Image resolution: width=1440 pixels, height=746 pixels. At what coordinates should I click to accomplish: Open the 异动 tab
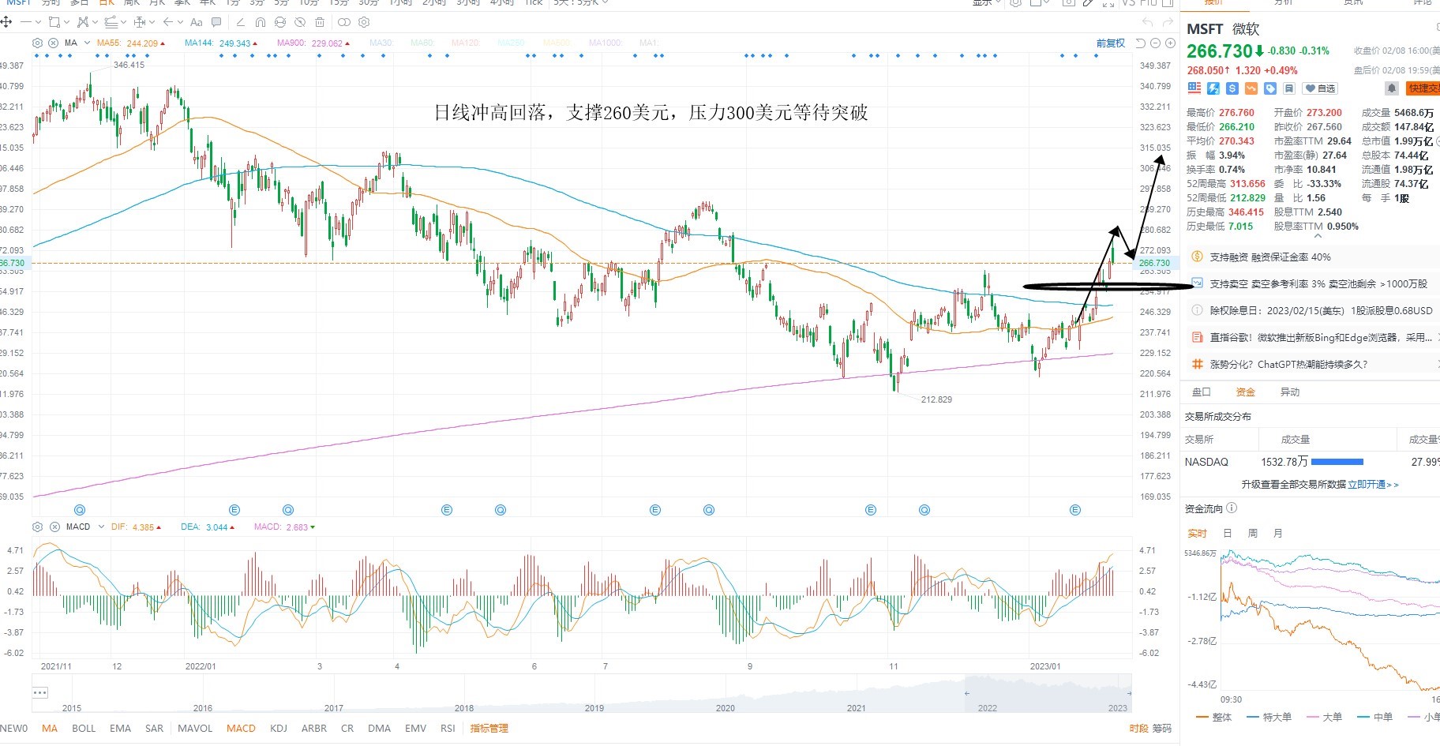tap(1289, 392)
